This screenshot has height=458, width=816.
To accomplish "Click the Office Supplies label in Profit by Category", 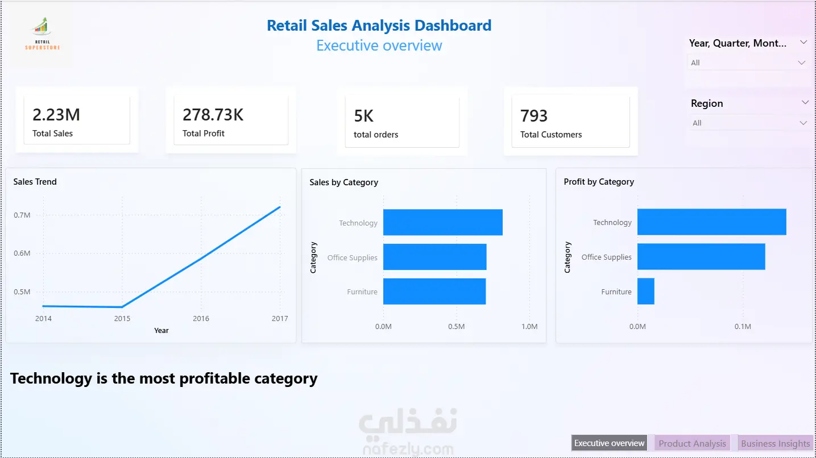I will (x=607, y=257).
